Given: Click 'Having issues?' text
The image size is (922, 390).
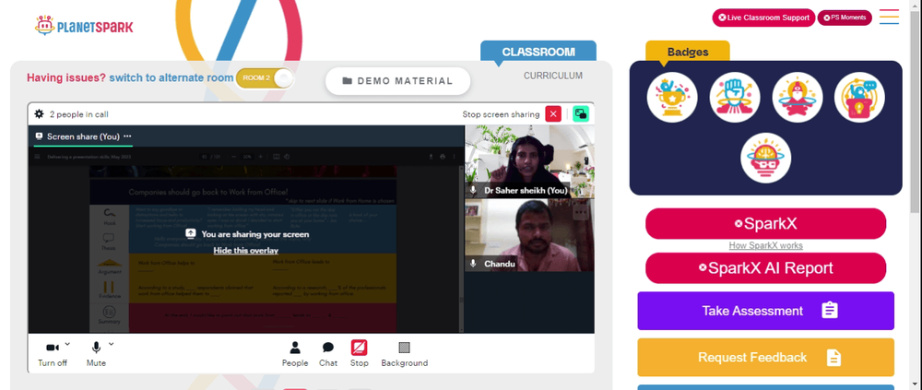Looking at the screenshot, I should pos(66,77).
